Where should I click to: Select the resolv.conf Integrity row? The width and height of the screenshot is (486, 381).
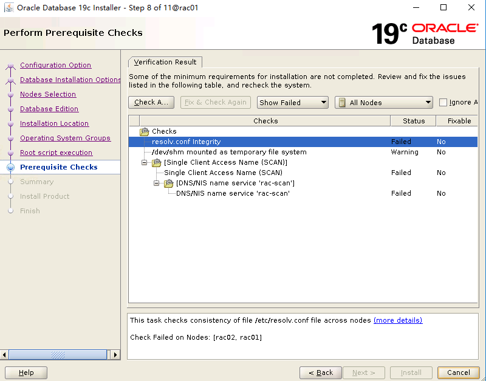(x=303, y=142)
